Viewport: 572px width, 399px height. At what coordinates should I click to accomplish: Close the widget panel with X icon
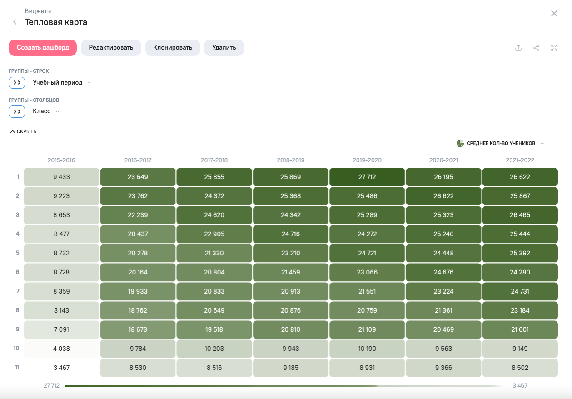[554, 14]
